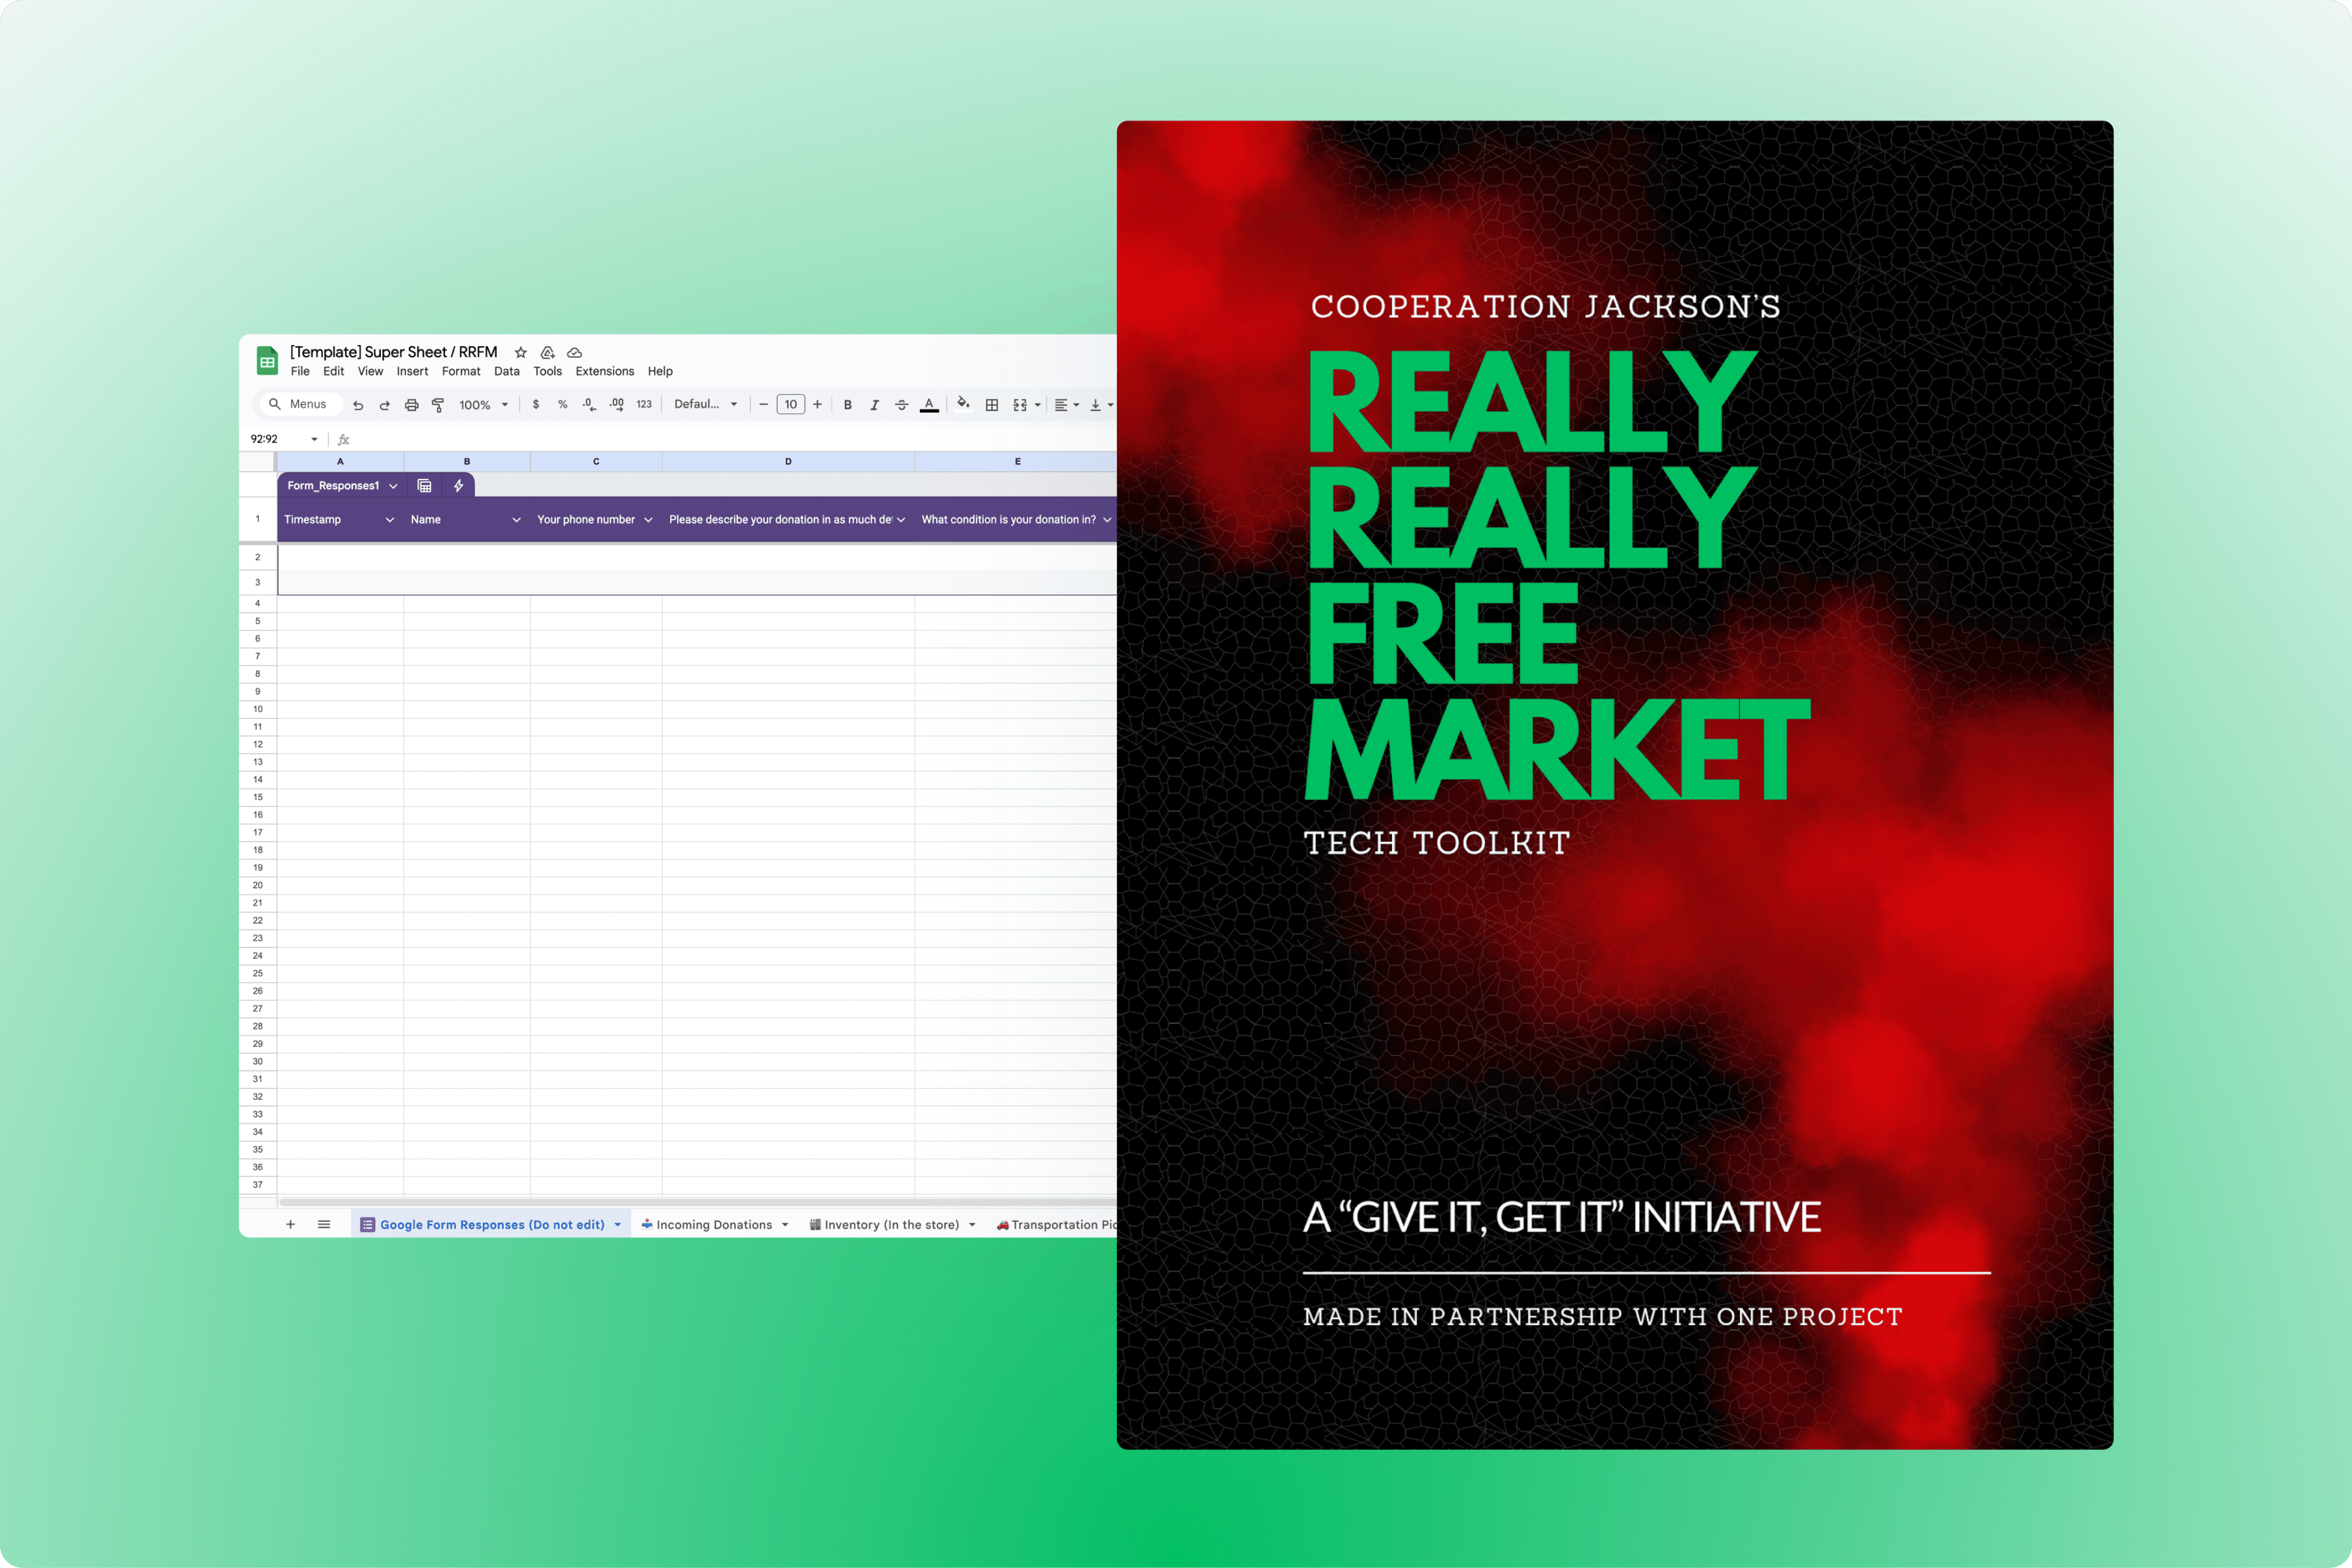Click the print icon
The image size is (2352, 1568).
tap(411, 405)
